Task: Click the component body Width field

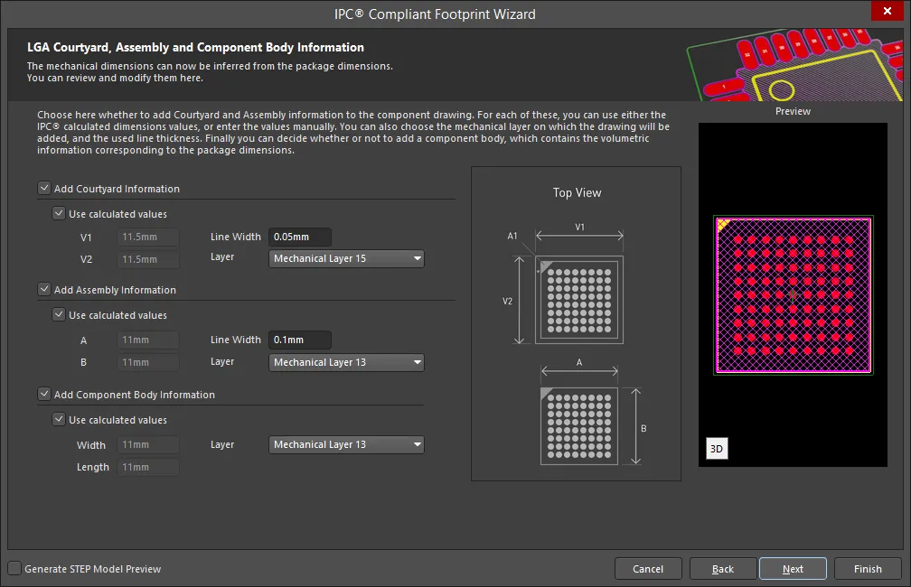Action: pyautogui.click(x=148, y=444)
